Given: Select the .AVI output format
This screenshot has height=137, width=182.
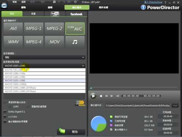Looking at the screenshot, I should click(x=13, y=29).
